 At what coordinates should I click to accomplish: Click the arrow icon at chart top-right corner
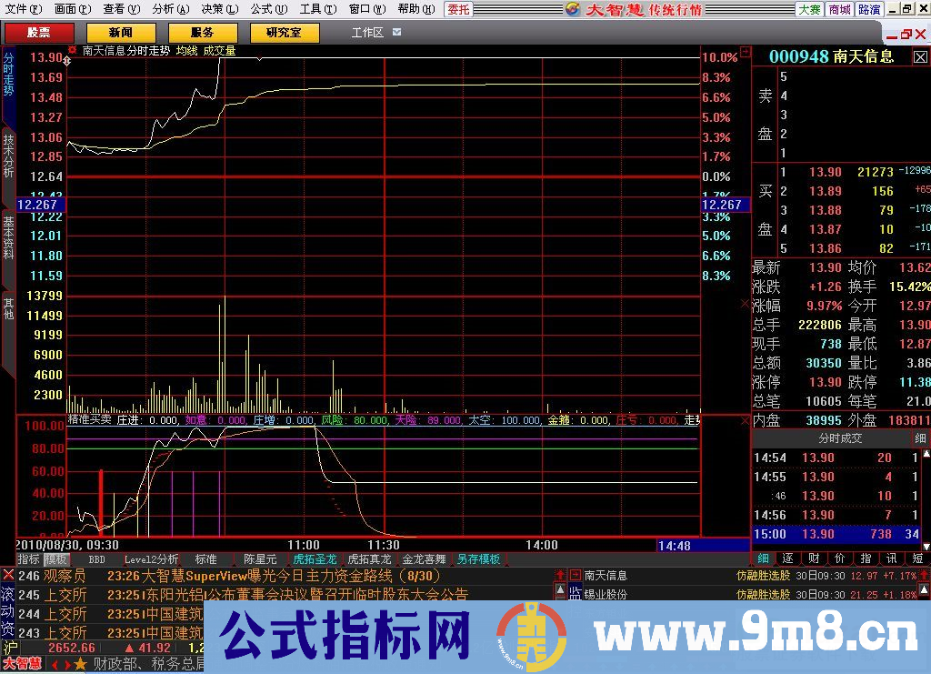coord(746,52)
